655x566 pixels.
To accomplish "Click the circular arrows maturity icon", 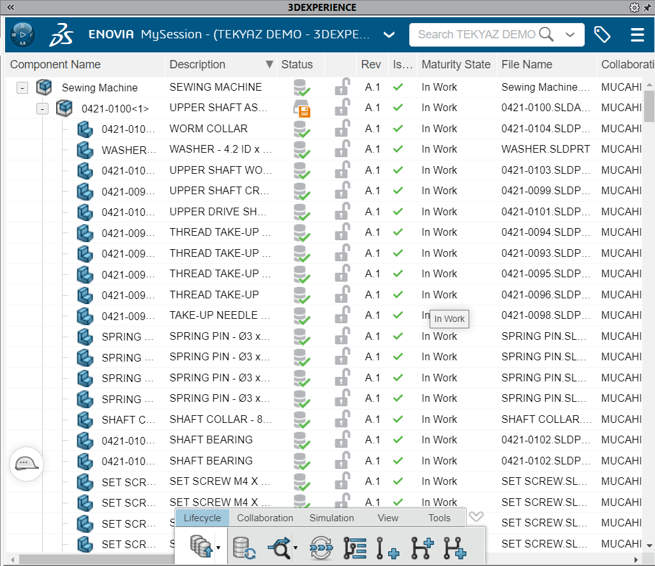I will (321, 547).
